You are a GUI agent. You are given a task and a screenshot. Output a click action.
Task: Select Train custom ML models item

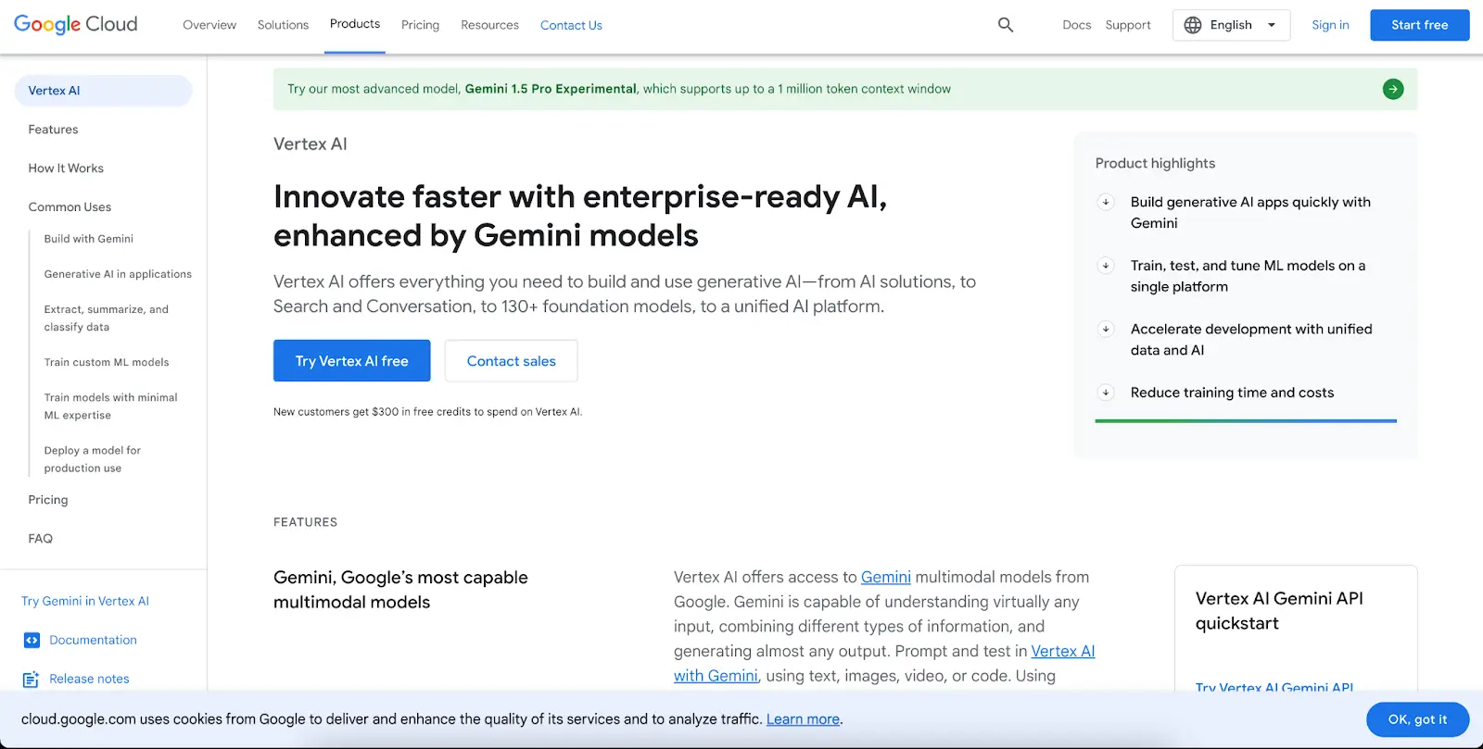[107, 362]
